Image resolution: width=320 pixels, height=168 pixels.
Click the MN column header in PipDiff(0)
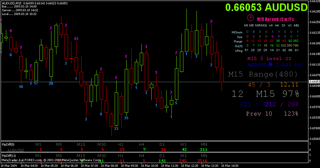pos(204,144)
